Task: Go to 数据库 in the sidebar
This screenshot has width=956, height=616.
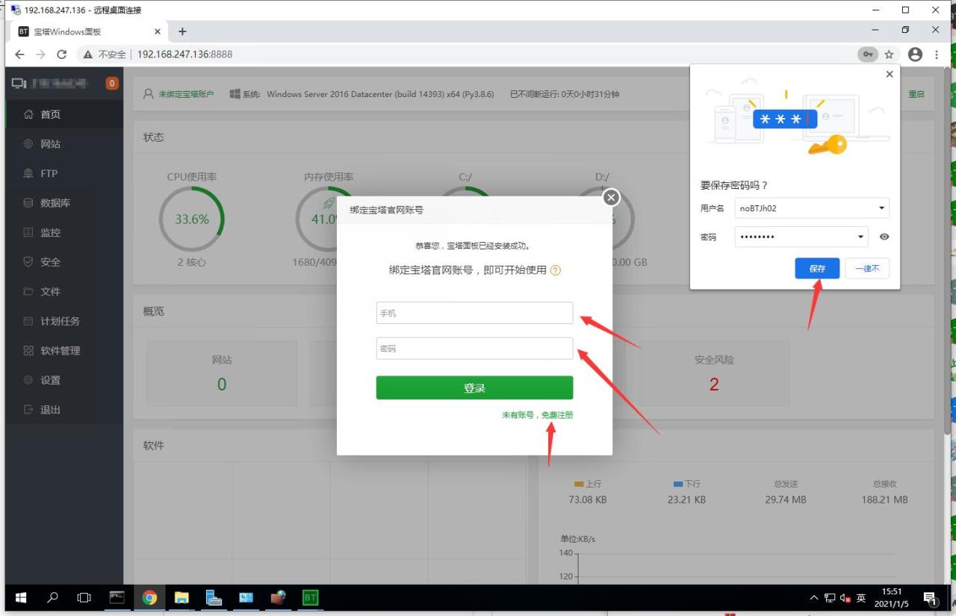Action: (x=63, y=203)
